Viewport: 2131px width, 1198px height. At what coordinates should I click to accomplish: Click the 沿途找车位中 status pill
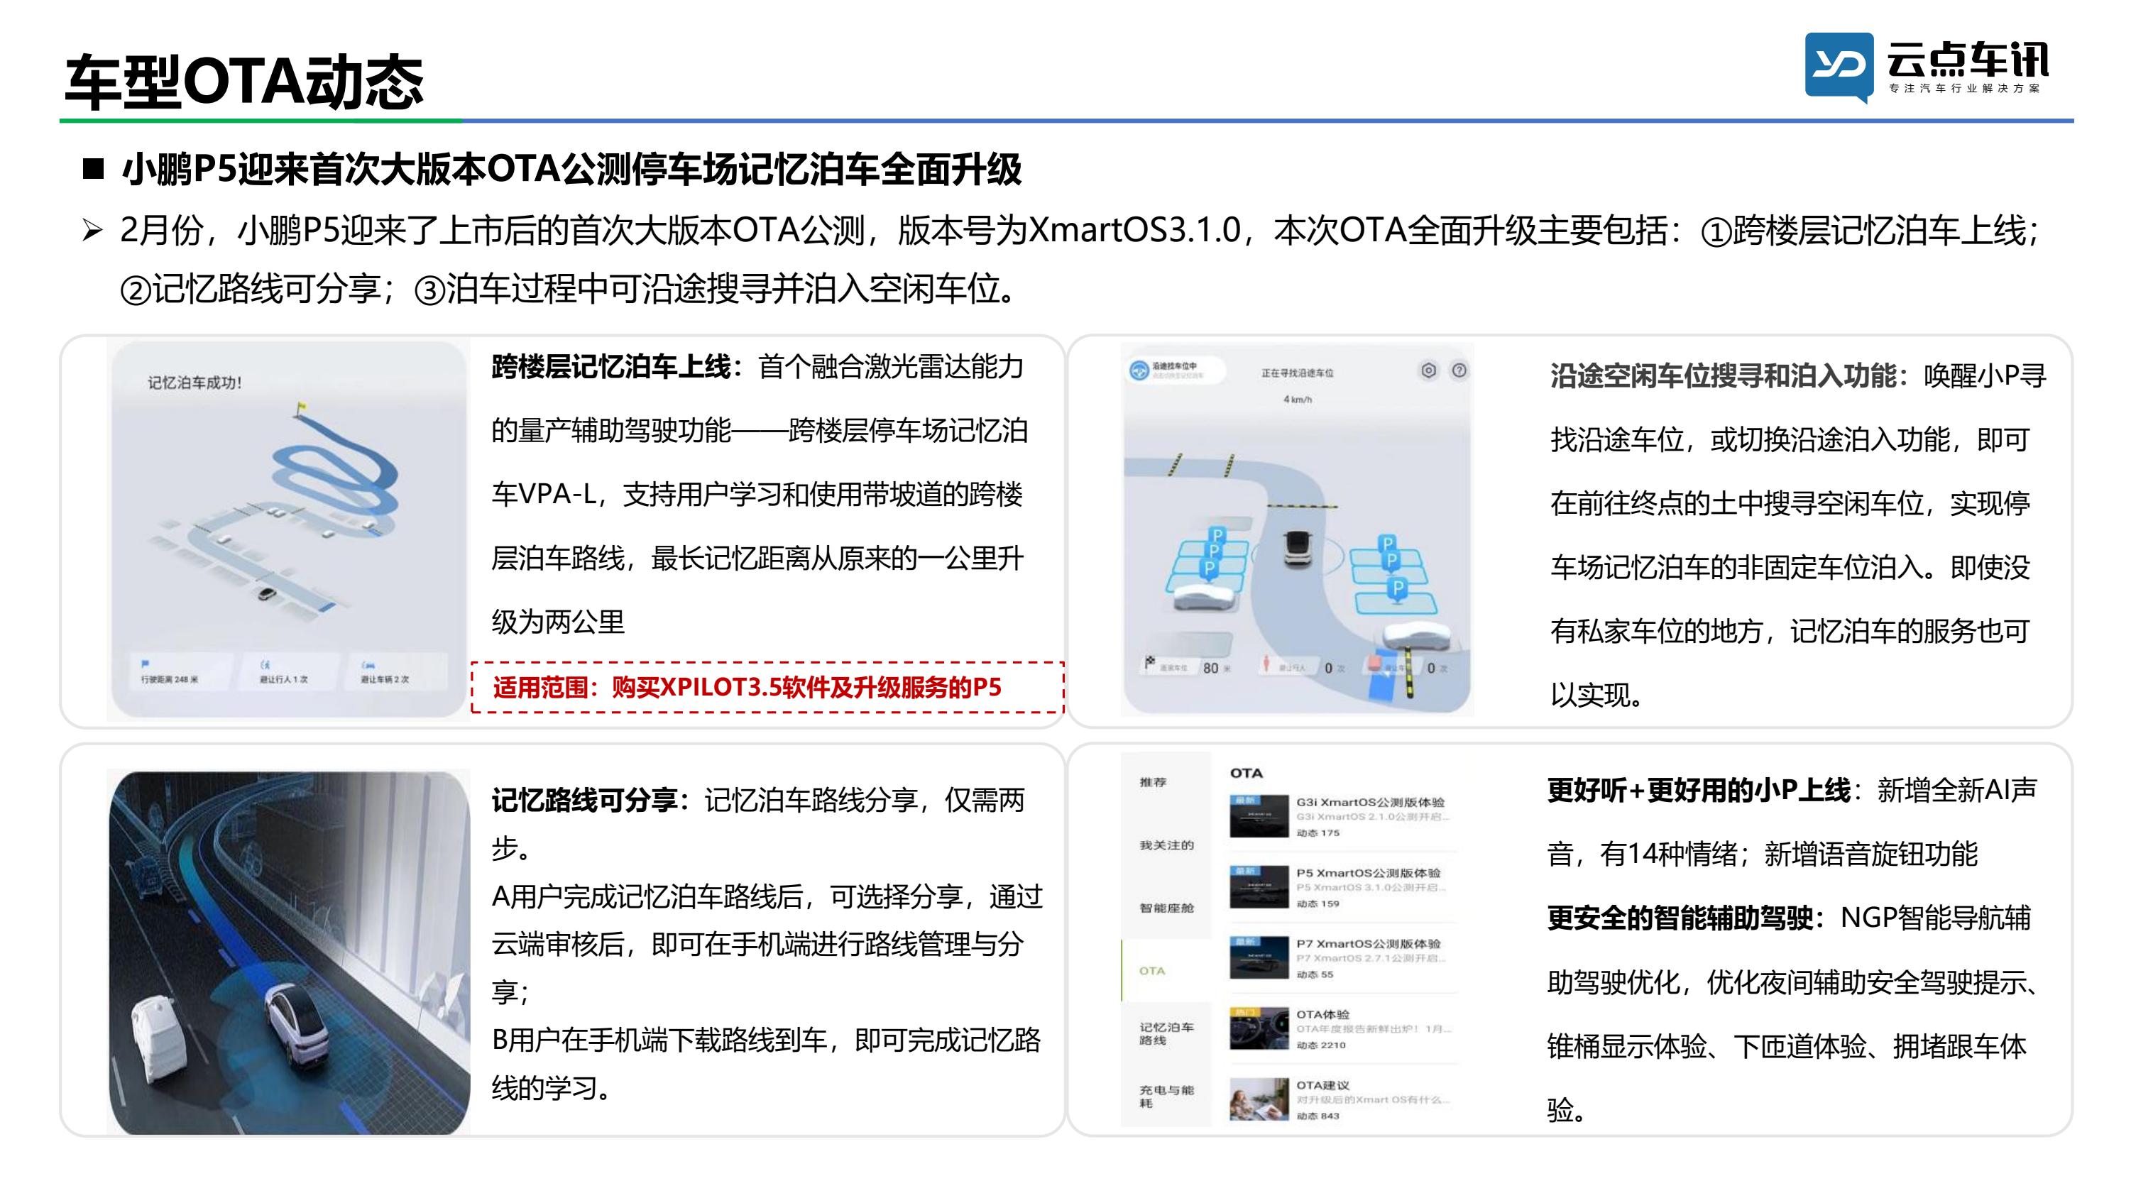point(1176,370)
